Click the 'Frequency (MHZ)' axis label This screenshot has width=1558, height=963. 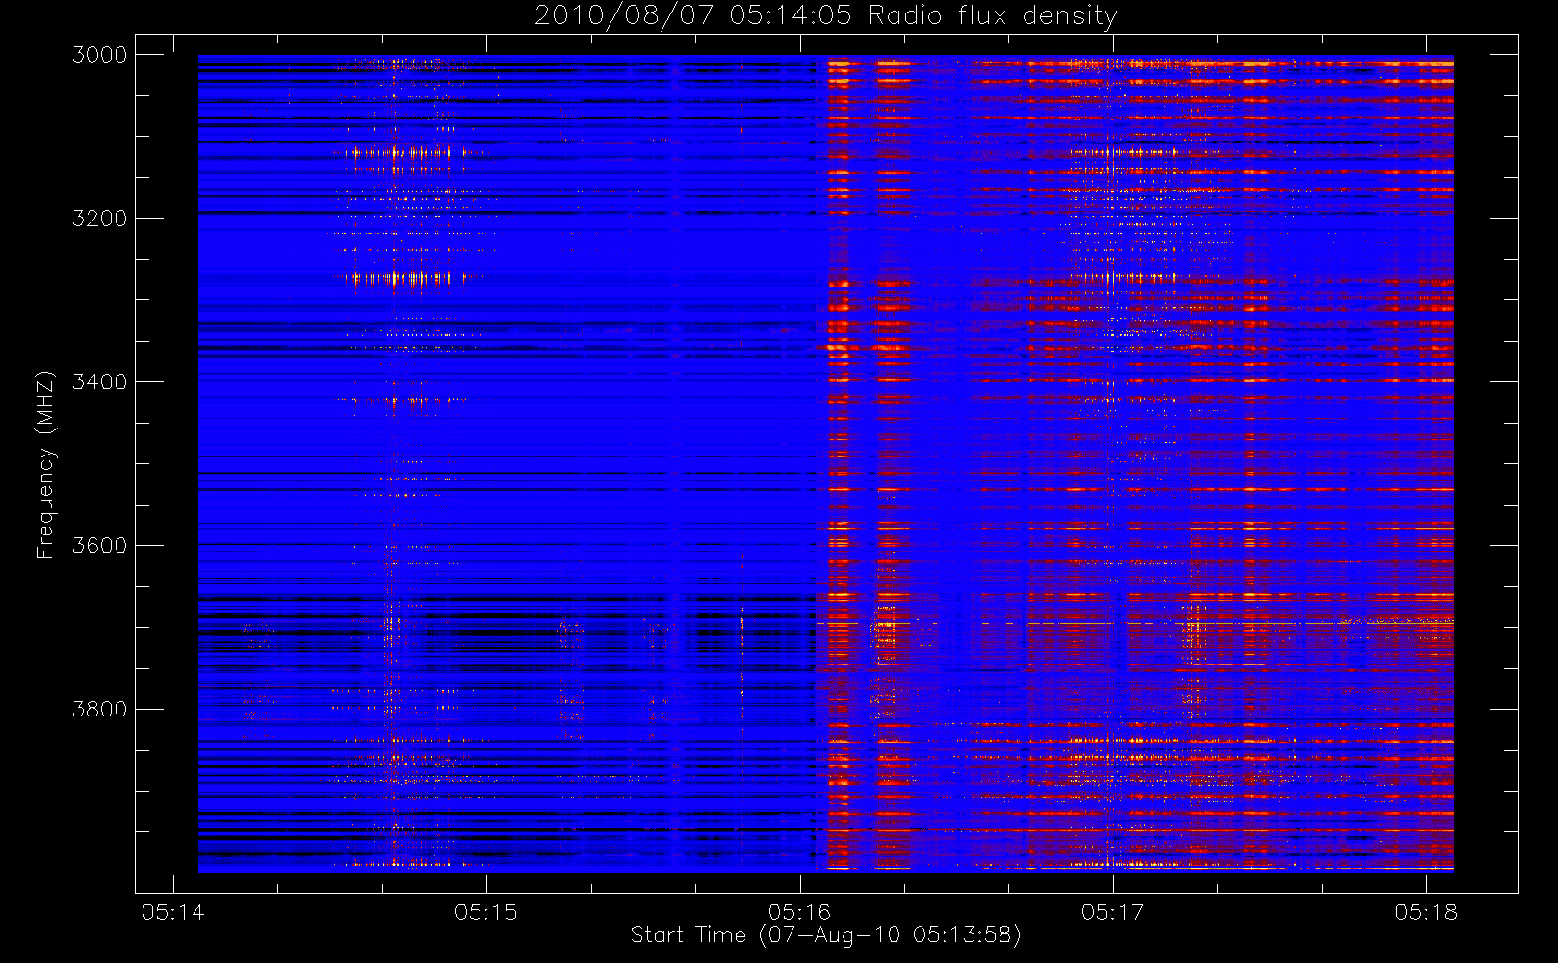coord(44,464)
